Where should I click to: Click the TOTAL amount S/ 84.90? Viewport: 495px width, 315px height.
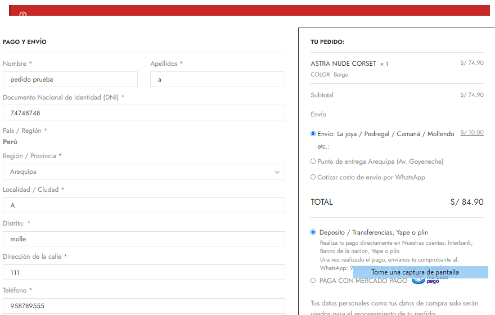point(467,202)
